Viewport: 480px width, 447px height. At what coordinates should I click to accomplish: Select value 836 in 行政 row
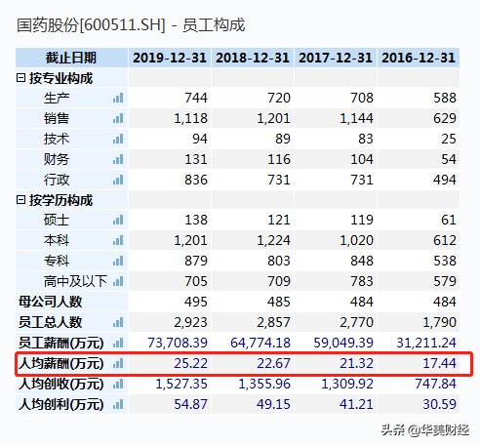coord(196,180)
